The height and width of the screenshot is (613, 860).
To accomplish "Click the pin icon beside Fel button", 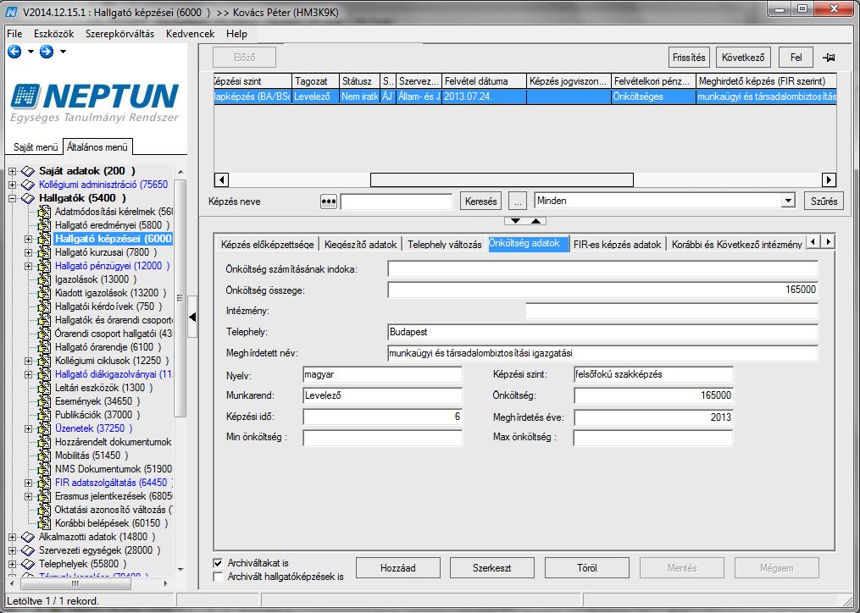I will tap(829, 58).
